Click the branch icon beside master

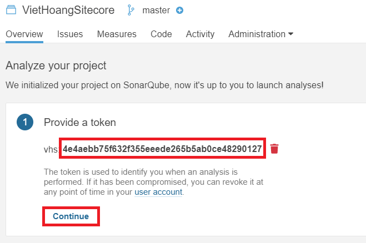[131, 10]
